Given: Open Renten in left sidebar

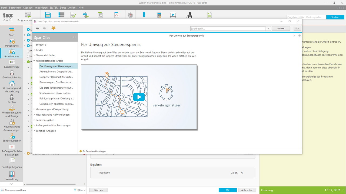Looking at the screenshot, I should pyautogui.click(x=12, y=99).
